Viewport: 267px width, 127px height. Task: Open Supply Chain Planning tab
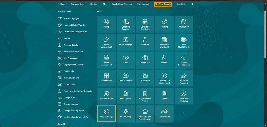click(122, 4)
